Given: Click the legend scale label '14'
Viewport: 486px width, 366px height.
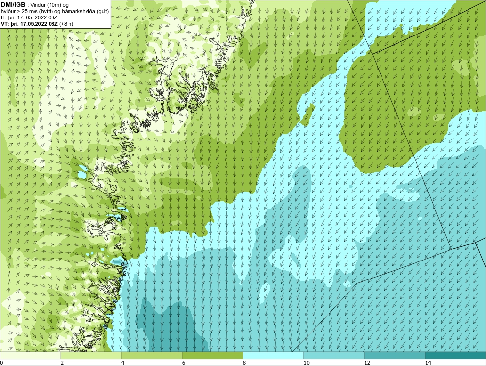Looking at the screenshot, I should coord(428,363).
